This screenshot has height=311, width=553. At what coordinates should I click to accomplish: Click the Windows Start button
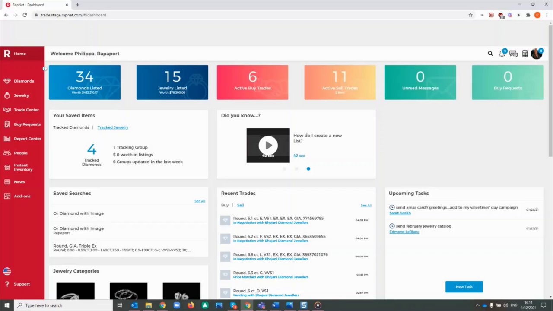tap(7, 305)
